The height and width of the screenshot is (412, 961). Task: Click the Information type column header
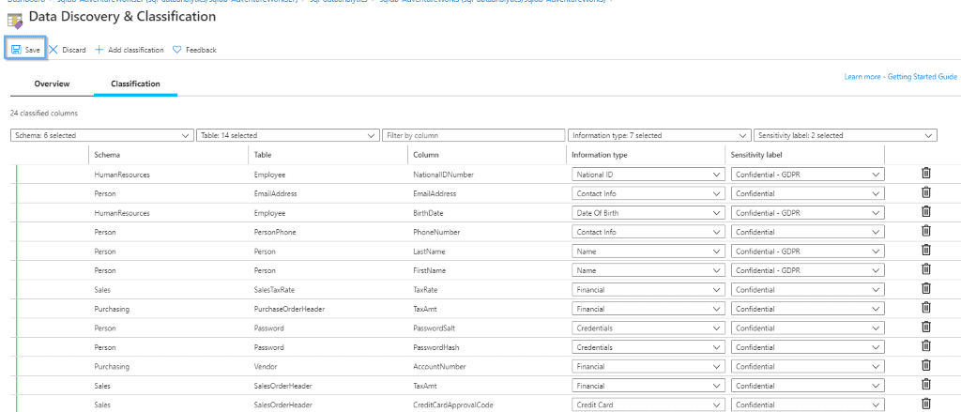point(602,155)
